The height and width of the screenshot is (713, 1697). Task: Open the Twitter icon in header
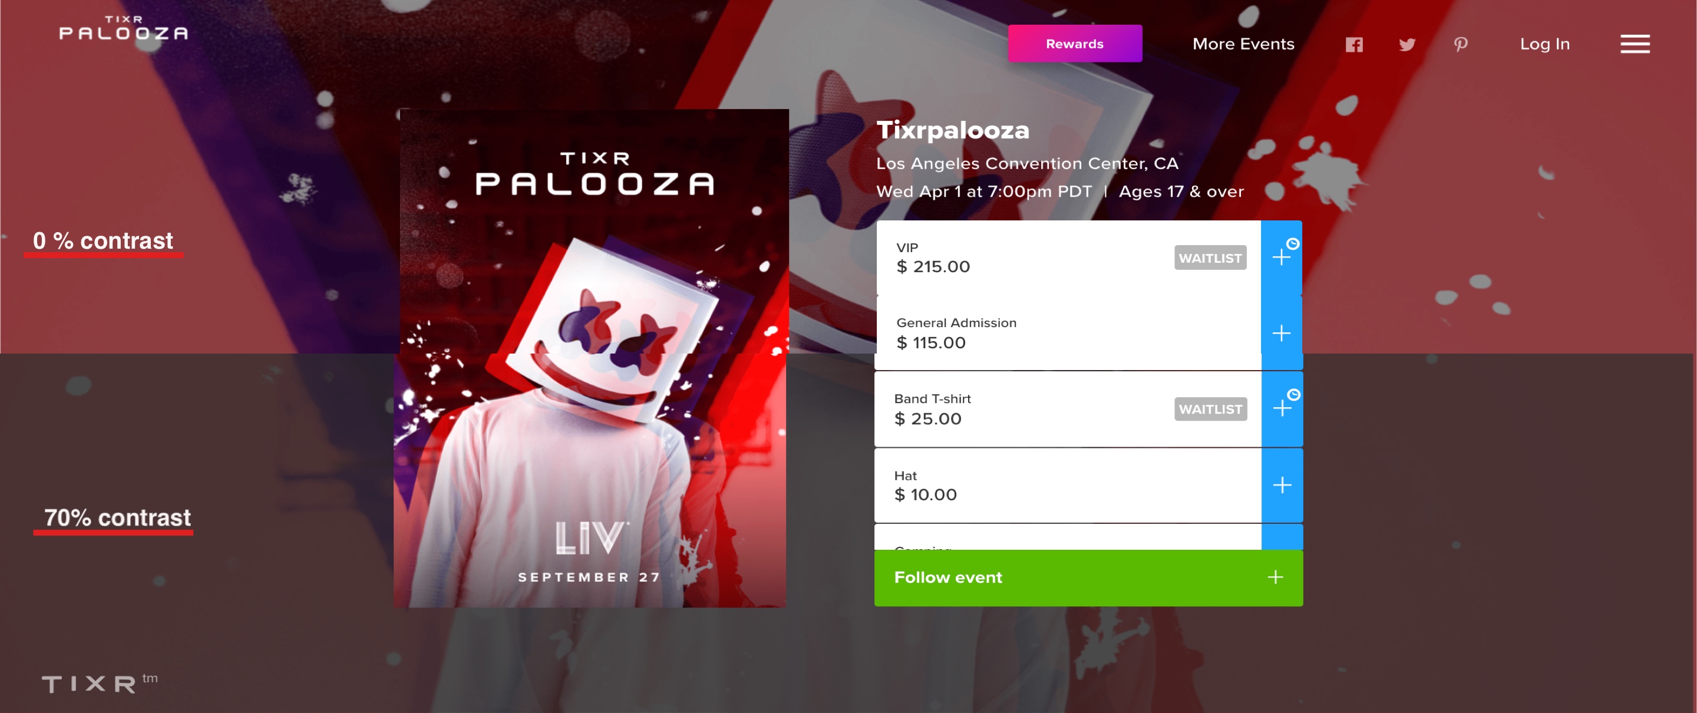[x=1407, y=44]
